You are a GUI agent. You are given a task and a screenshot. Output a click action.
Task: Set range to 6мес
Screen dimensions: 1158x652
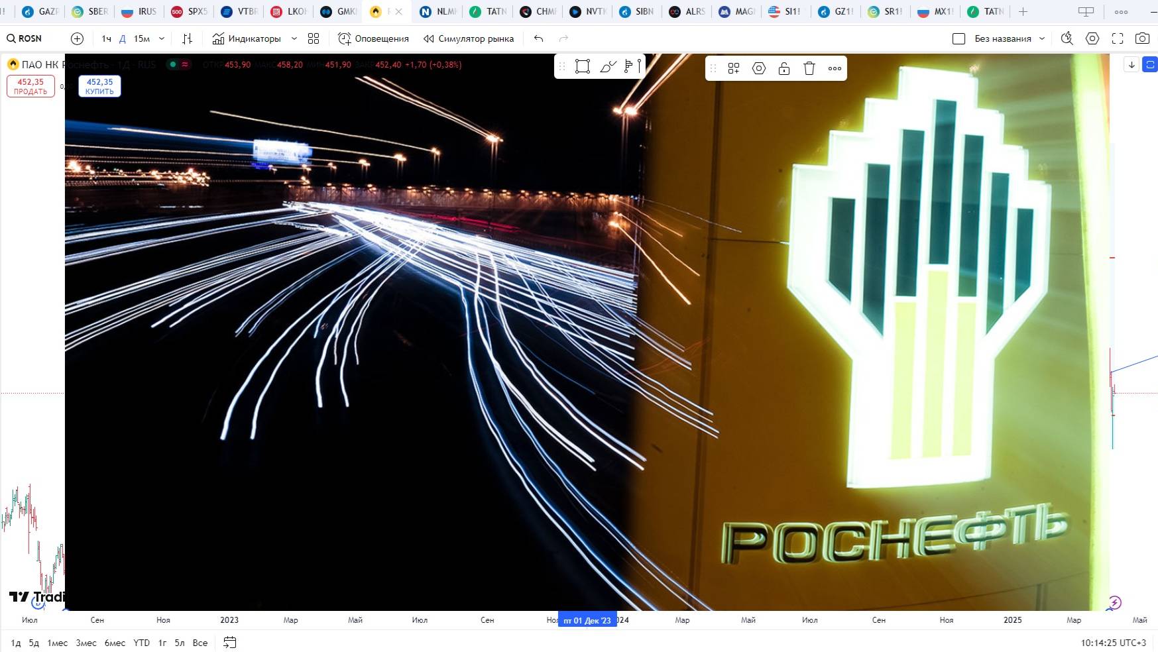[115, 643]
